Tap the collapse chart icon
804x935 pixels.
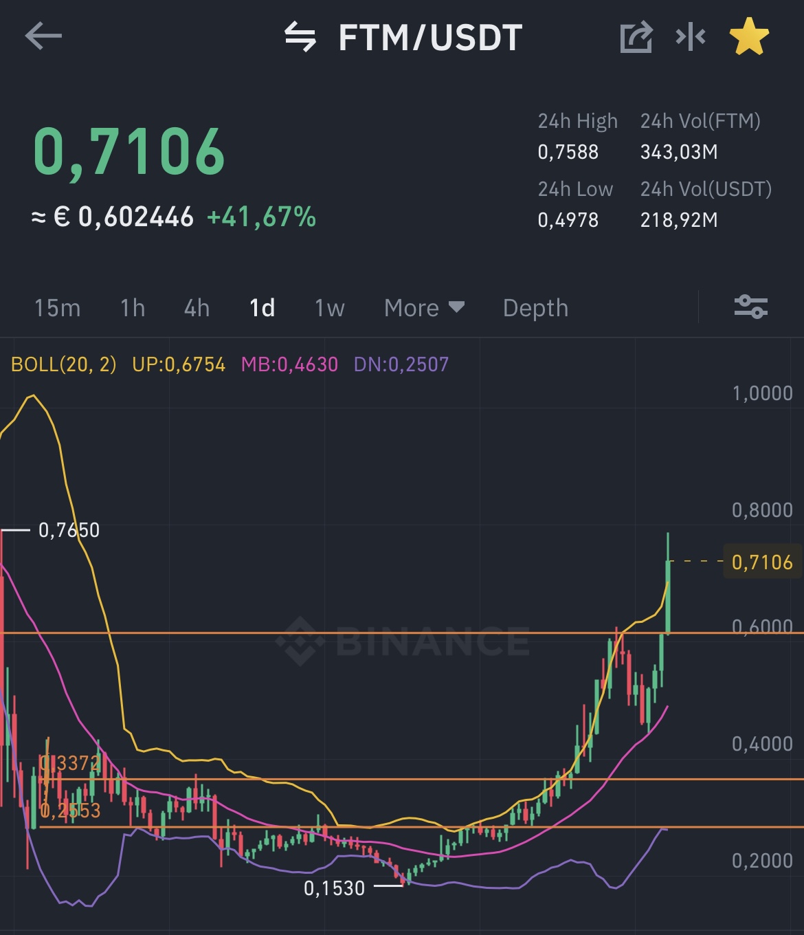point(691,37)
